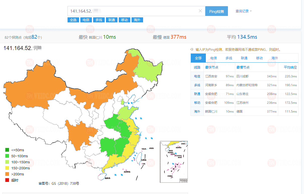This screenshot has height=194, width=304.
Task: Toggle the 移动 filter button
Action: (125, 20)
